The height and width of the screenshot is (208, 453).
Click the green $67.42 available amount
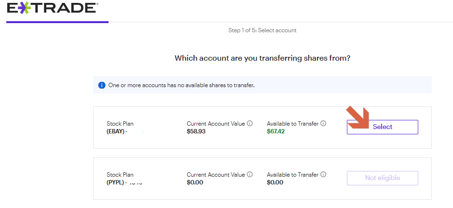pyautogui.click(x=276, y=131)
